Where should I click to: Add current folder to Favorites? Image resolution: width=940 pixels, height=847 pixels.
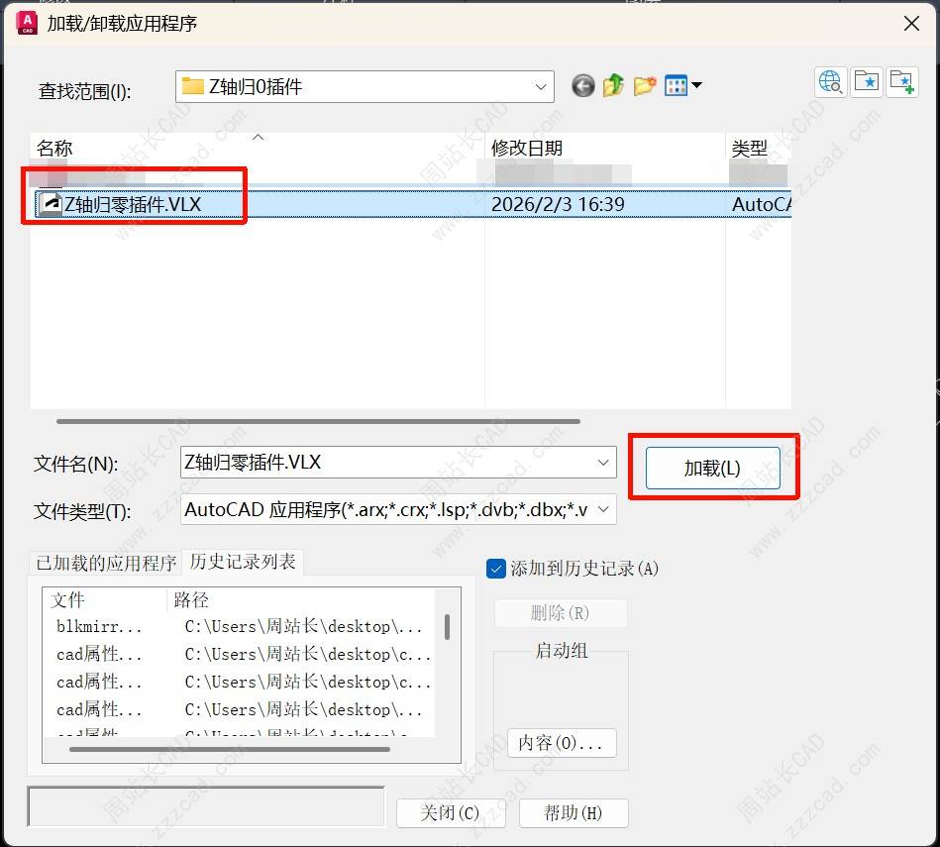901,82
